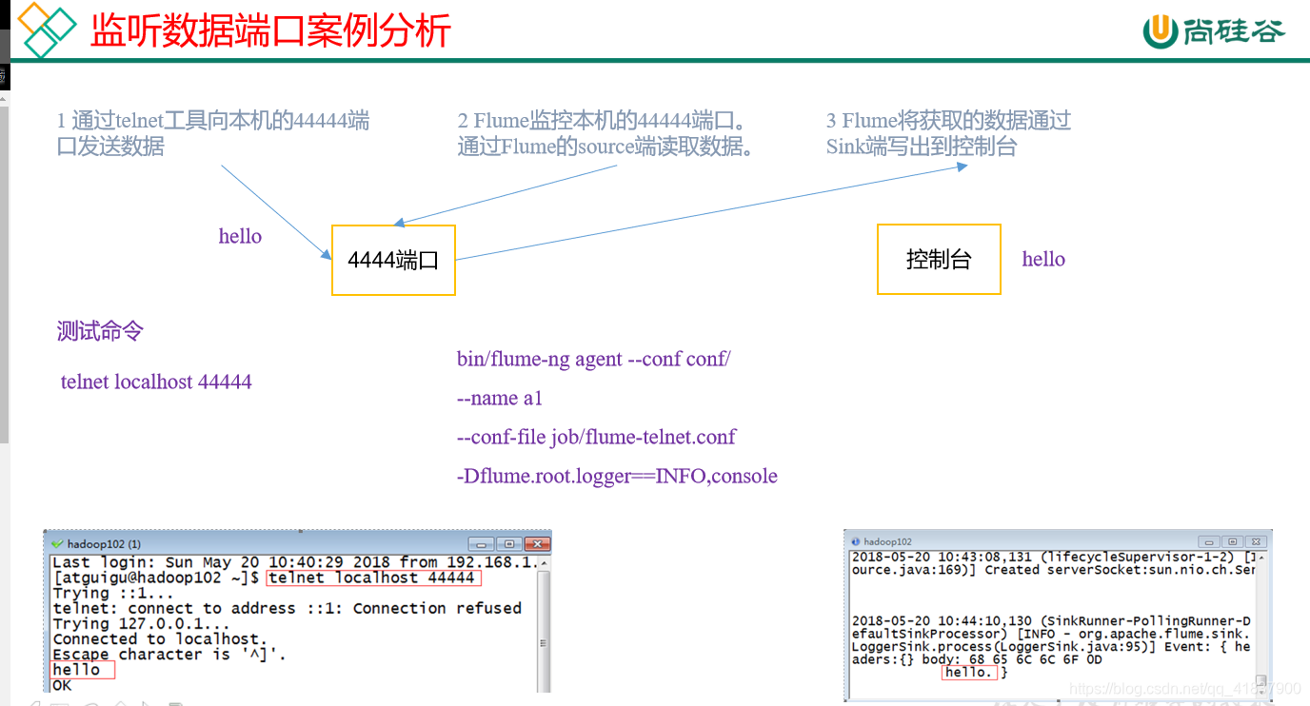1310x706 pixels.
Task: Click purple 'telnet localhost 44444' under 测试命令
Action: click(x=156, y=382)
